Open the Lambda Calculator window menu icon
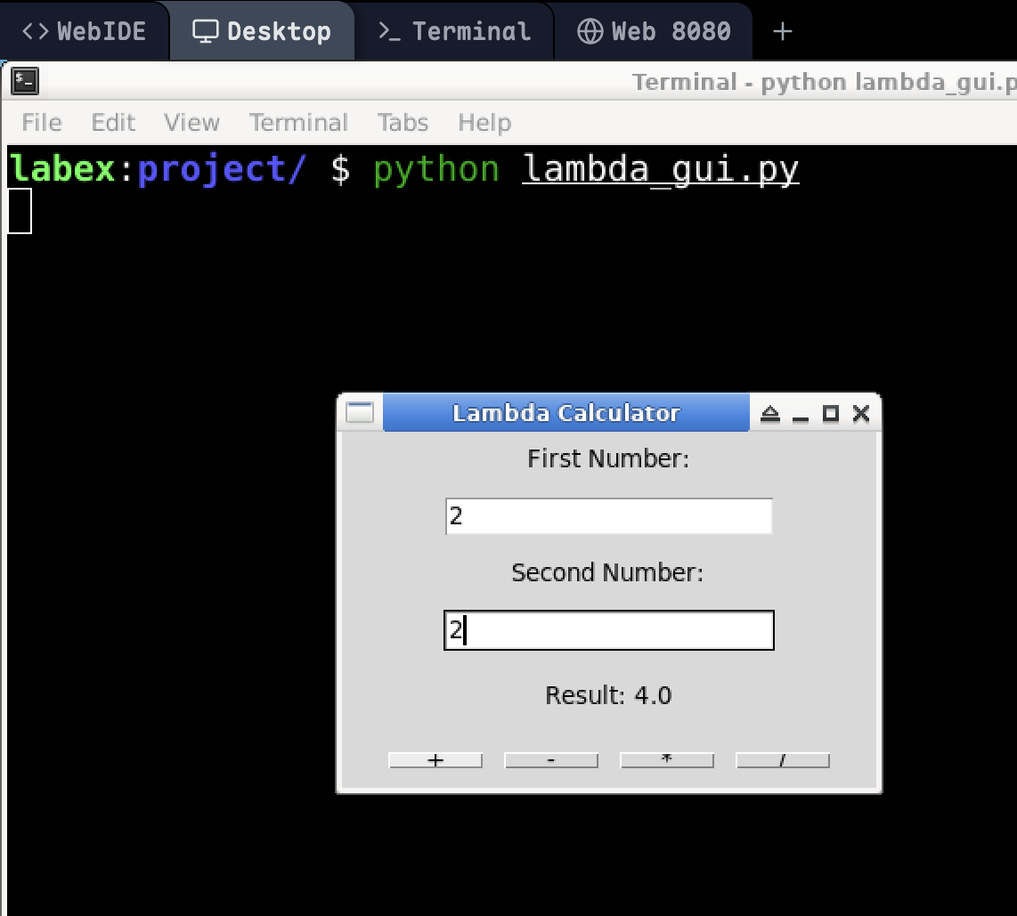The image size is (1017, 916). tap(359, 411)
